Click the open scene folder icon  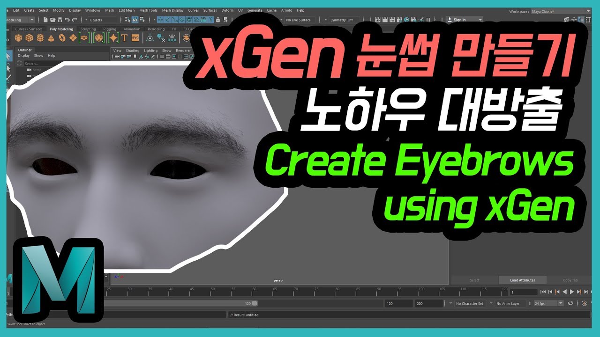coord(53,20)
